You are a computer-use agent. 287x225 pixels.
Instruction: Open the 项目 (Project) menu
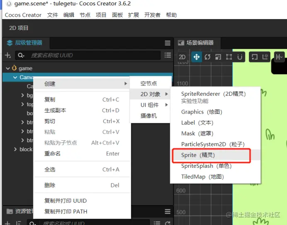101,15
